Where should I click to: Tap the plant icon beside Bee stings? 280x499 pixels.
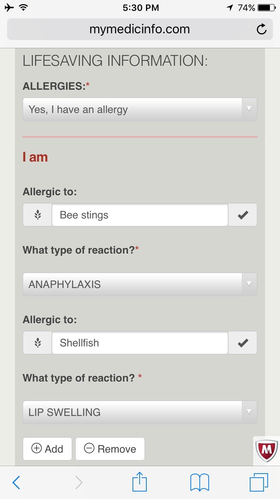click(x=37, y=215)
